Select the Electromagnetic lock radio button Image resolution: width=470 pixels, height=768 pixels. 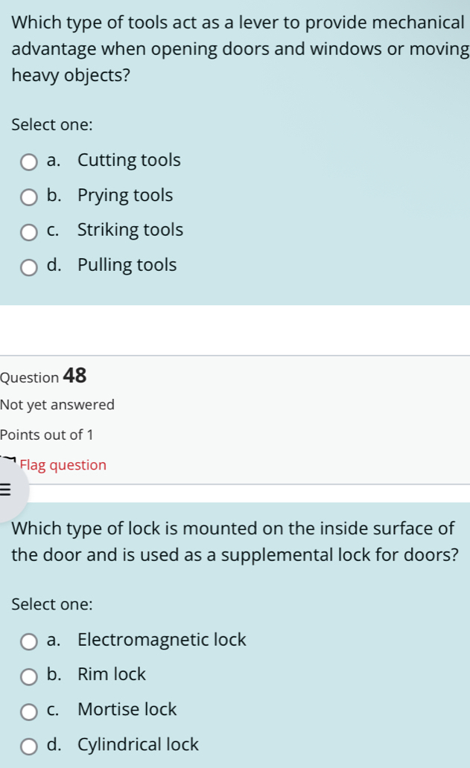pos(29,641)
